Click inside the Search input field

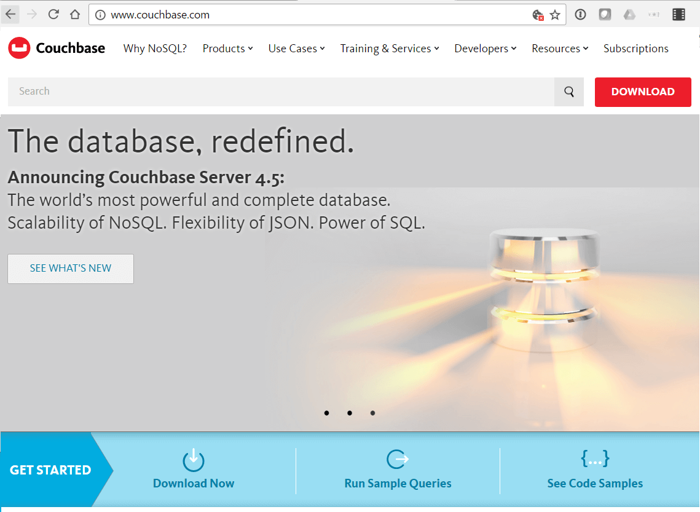pyautogui.click(x=246, y=91)
